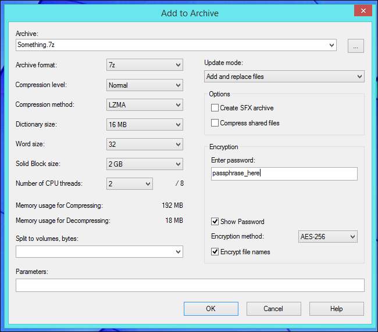Open the Archive format dropdown

pos(145,65)
